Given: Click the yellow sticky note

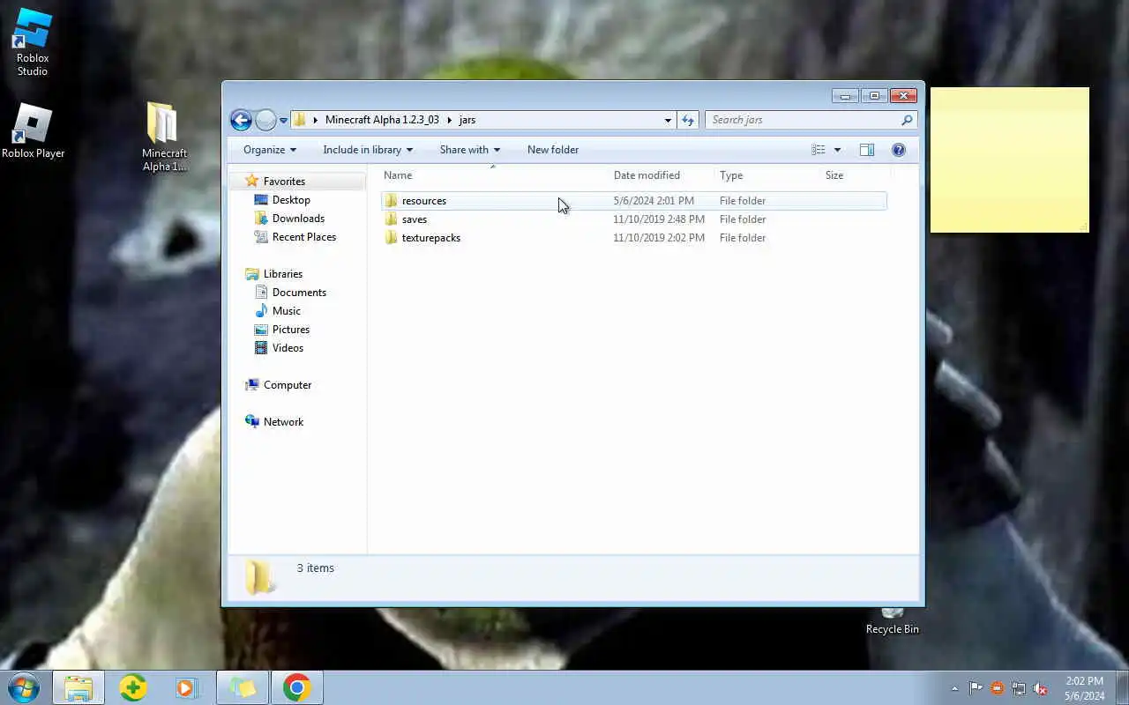Looking at the screenshot, I should [x=1009, y=160].
